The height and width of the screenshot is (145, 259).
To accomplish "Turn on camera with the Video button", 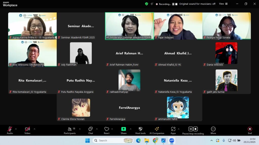I will coord(27,129).
